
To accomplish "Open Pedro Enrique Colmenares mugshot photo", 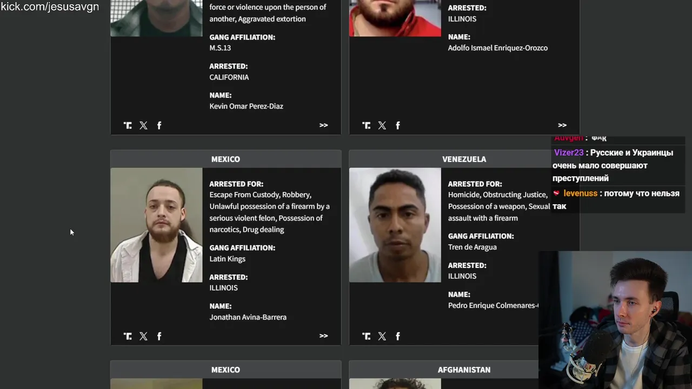I will [395, 225].
